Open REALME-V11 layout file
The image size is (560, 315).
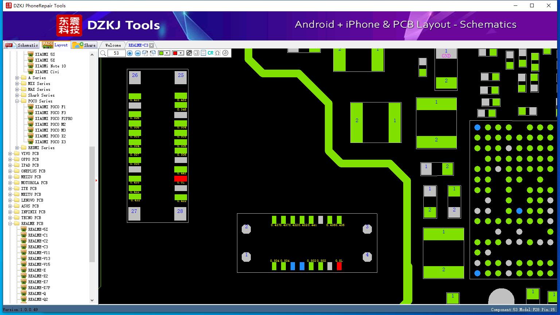point(39,253)
